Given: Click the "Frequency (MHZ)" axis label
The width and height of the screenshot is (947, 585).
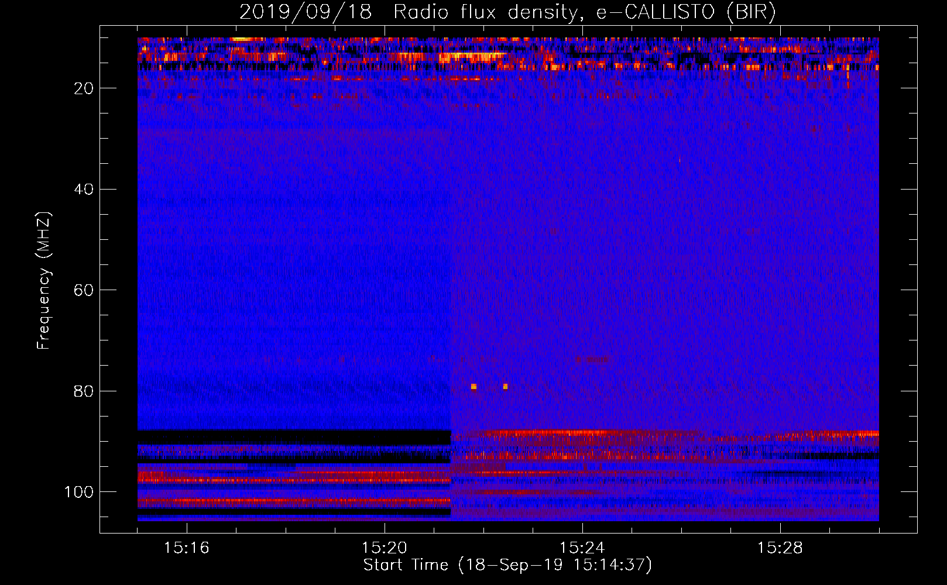Looking at the screenshot, I should (x=44, y=281).
